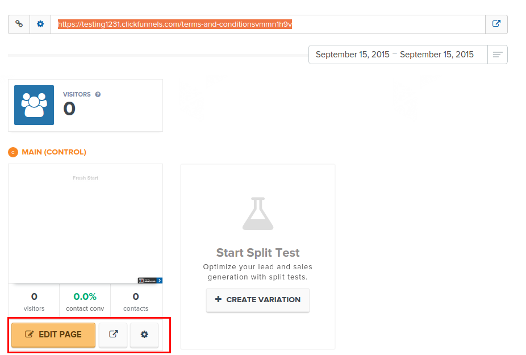Preview page with external link button
This screenshot has height=355, width=526.
113,335
